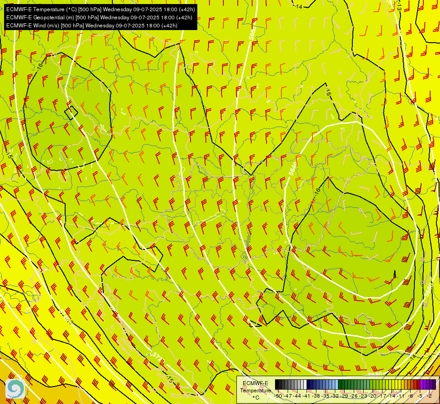The height and width of the screenshot is (404, 440).
Task: Click the -13 isotherm label on the map
Action: click(399, 7)
